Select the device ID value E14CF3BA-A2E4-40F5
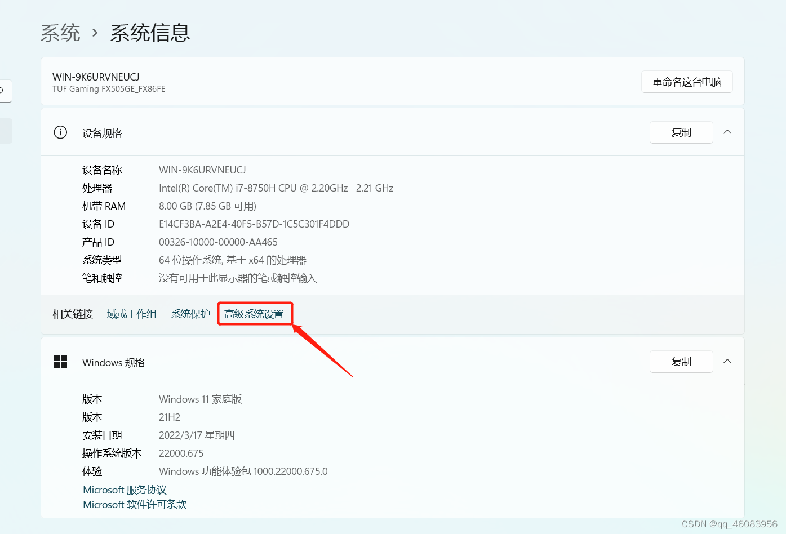Screen dimensions: 786x534 coord(254,224)
